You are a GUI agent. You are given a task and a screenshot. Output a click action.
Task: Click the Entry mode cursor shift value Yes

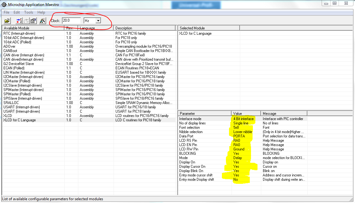pos(236,175)
